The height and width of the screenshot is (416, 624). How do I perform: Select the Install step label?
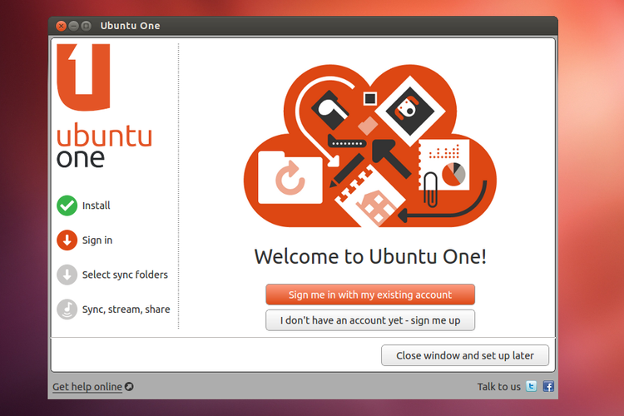(96, 206)
